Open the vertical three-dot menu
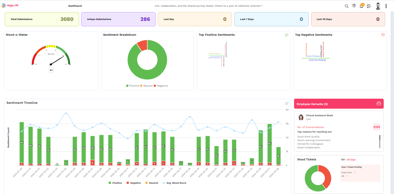Viewport: 394px width, 194px height. [x=386, y=6]
